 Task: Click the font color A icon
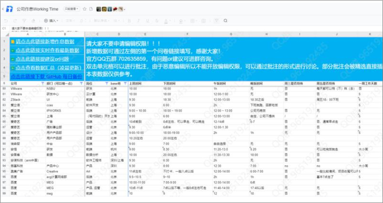[166, 21]
